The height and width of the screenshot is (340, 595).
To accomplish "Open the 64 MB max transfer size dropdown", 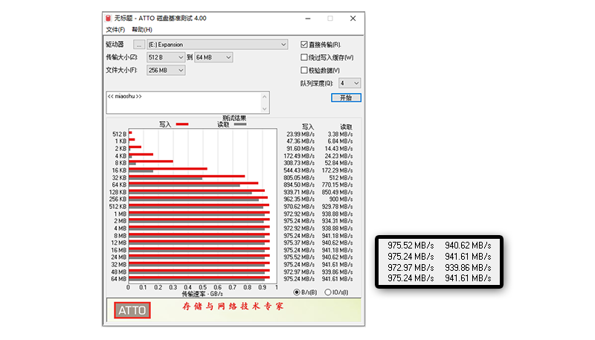I will (x=213, y=57).
